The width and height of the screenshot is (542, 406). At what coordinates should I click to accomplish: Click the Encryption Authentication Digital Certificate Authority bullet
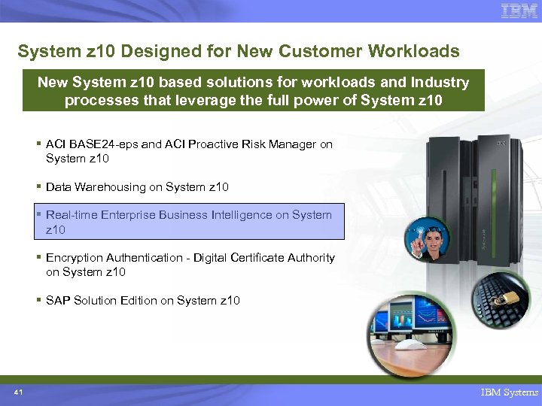[190, 265]
